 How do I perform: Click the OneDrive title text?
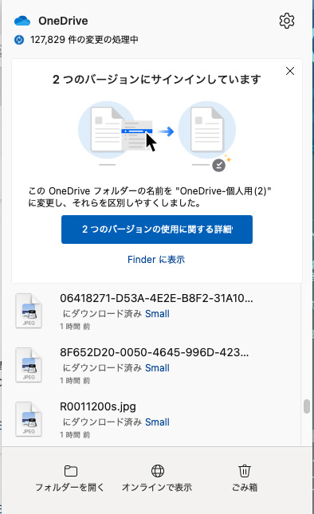tap(63, 21)
